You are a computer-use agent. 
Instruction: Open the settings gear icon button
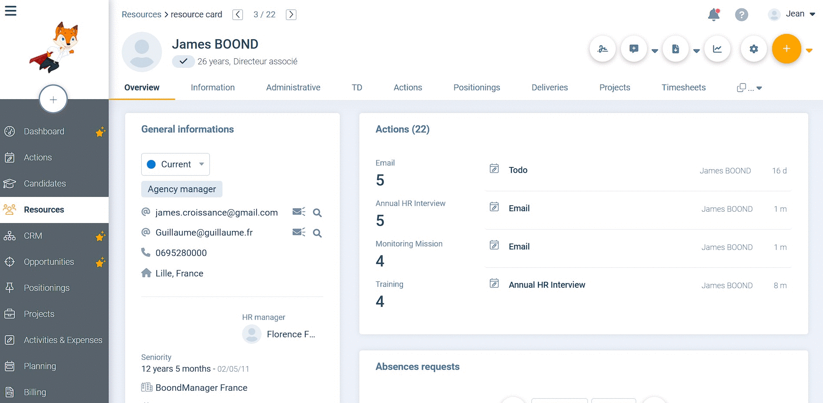[753, 49]
